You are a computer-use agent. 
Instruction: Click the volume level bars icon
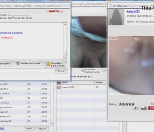[x=144, y=108]
